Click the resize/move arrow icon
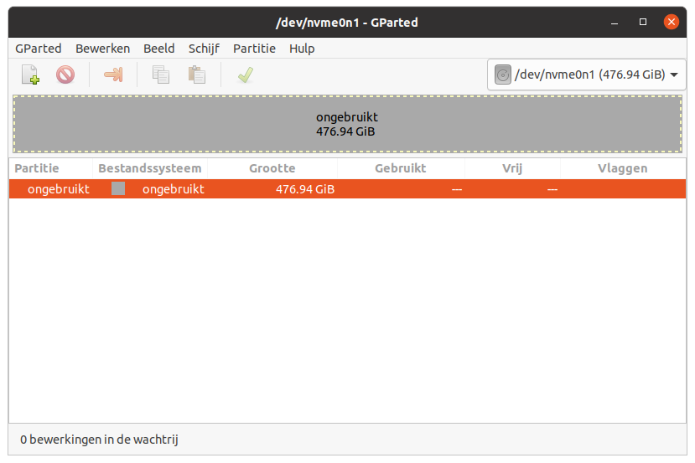 point(113,75)
